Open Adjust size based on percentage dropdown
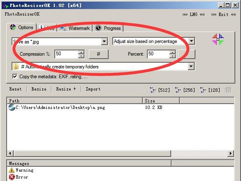Image resolution: width=241 pixels, height=181 pixels. click(x=191, y=41)
